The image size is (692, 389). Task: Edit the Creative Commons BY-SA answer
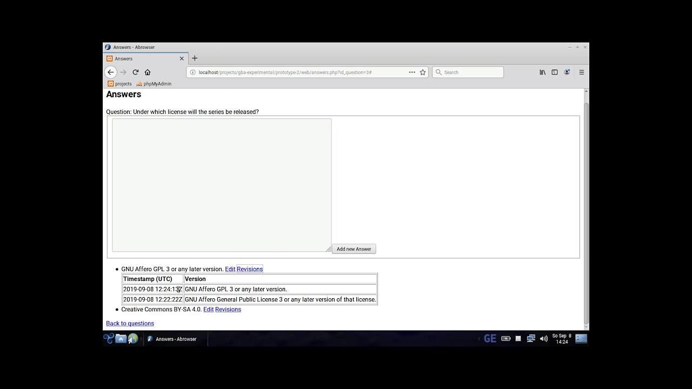click(209, 310)
